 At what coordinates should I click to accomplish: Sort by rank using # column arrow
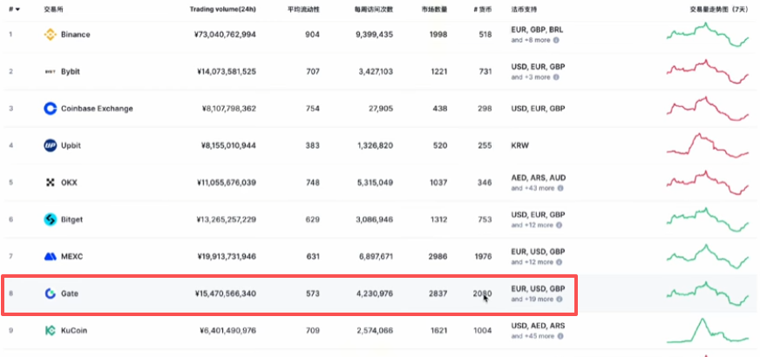point(15,10)
